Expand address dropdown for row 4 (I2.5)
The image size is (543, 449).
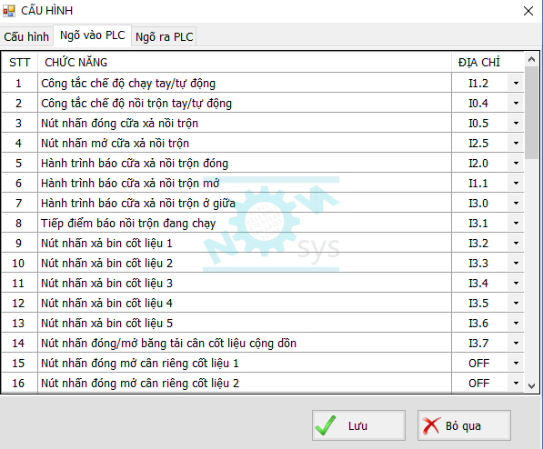516,143
